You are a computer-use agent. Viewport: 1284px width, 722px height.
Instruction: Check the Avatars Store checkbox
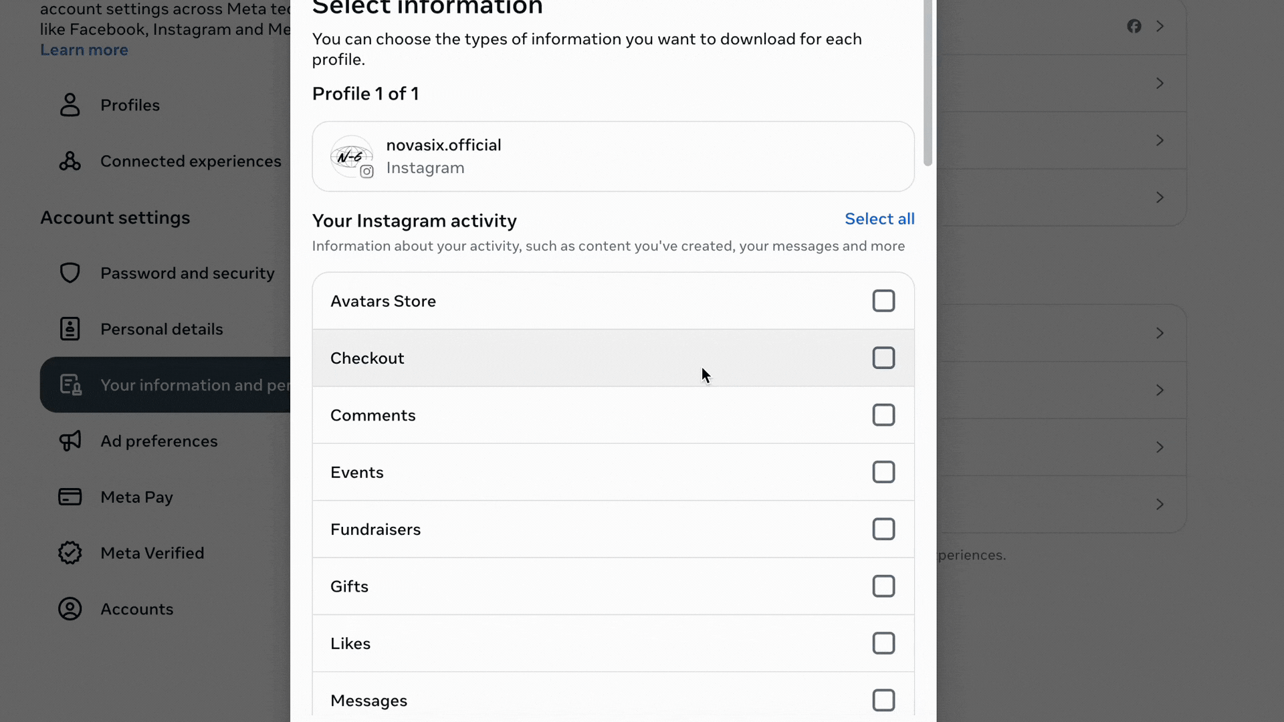coord(883,301)
